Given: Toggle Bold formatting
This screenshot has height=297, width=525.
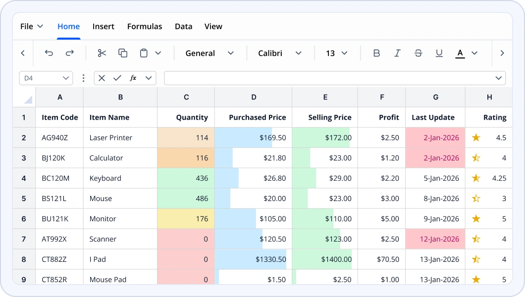Looking at the screenshot, I should pos(376,53).
